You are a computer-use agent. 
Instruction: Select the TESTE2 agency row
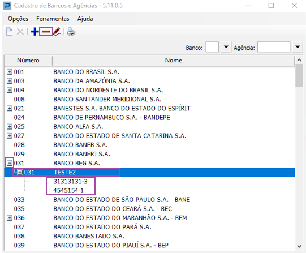pos(149,173)
